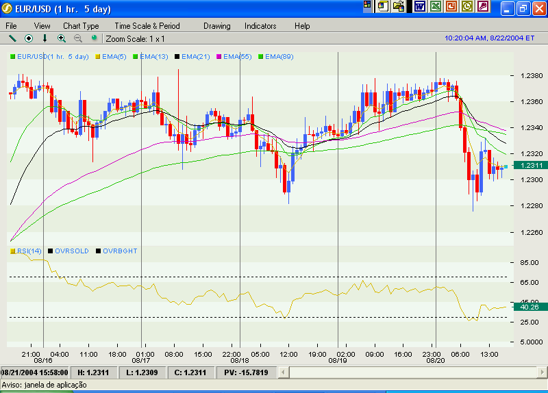
Task: Click the green ball status icon
Action: click(94, 38)
